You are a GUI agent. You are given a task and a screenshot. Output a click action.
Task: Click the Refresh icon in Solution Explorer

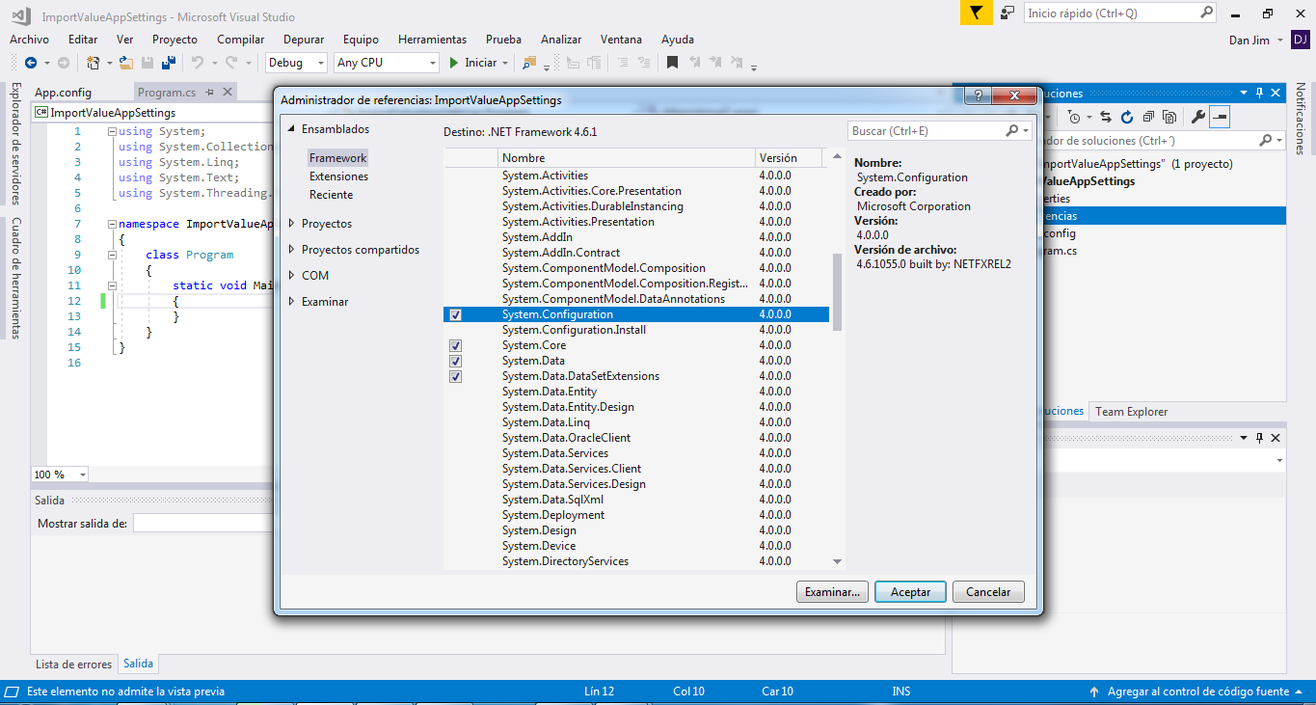1126,117
